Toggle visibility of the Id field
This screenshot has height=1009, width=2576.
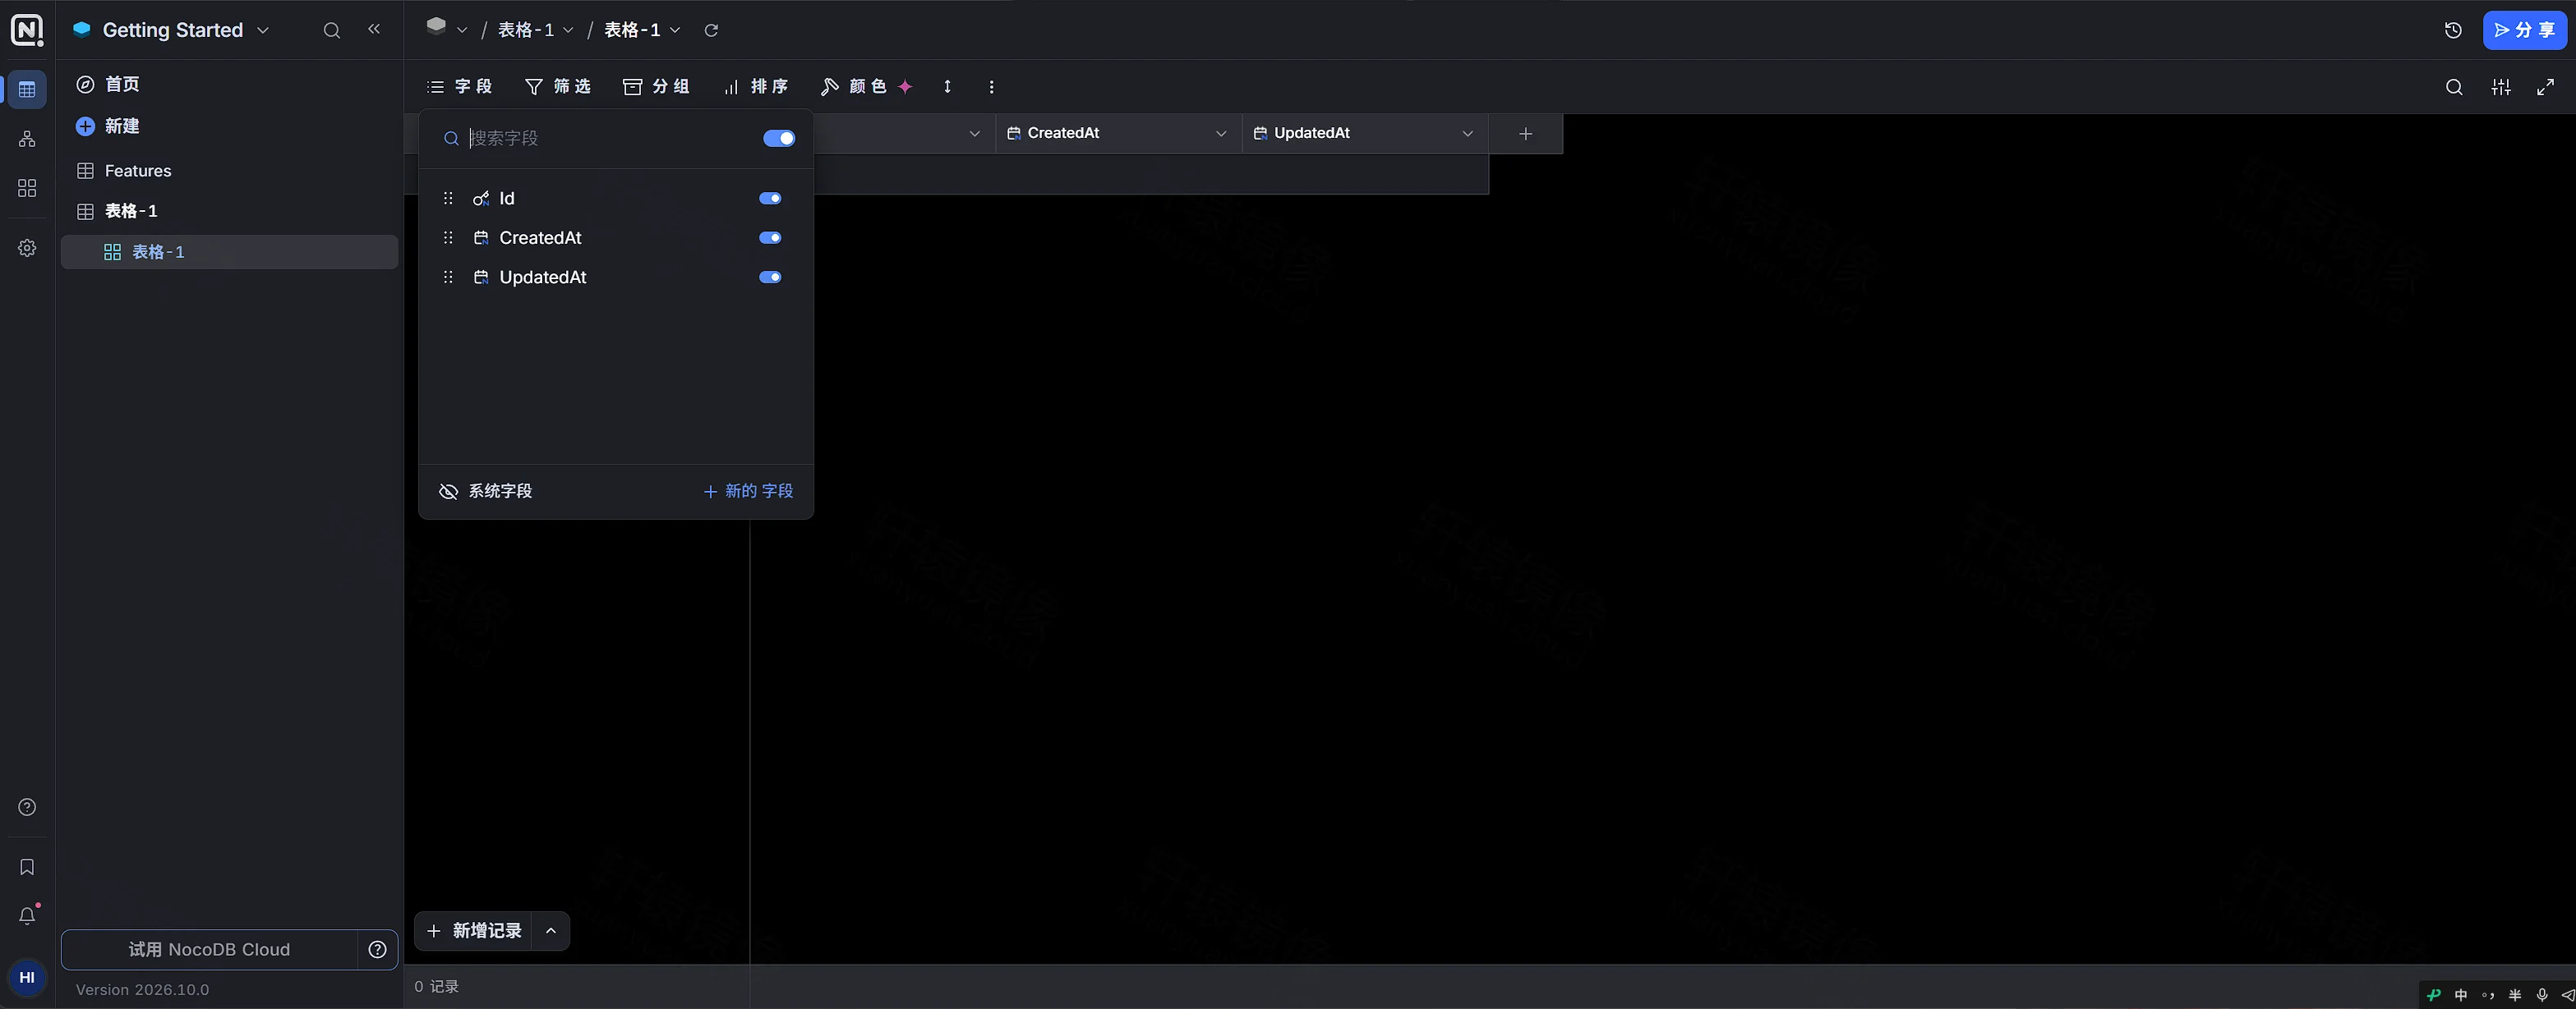770,199
